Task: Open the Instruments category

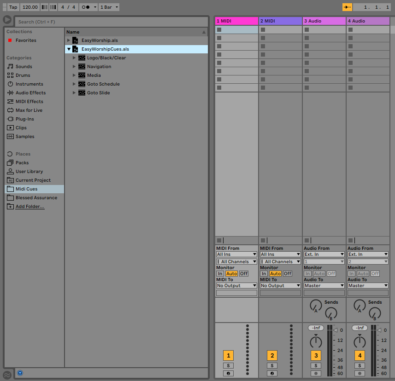Action: 29,84
